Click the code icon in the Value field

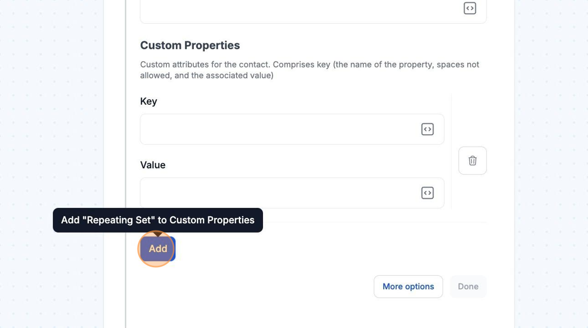[x=427, y=193]
